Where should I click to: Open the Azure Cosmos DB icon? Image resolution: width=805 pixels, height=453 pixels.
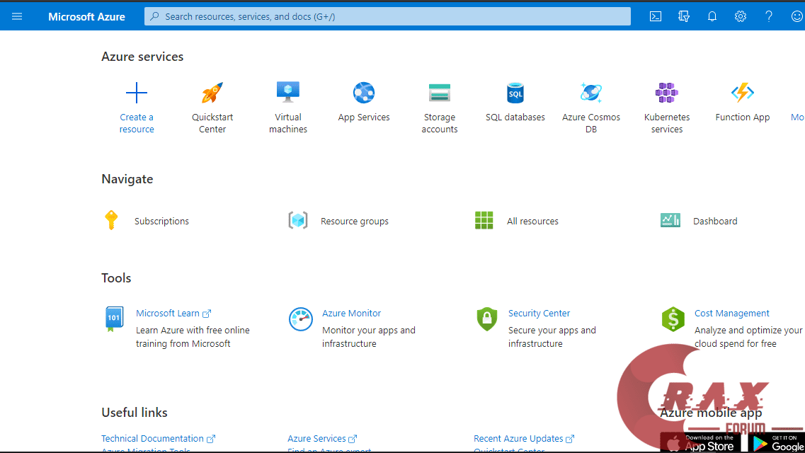tap(591, 93)
